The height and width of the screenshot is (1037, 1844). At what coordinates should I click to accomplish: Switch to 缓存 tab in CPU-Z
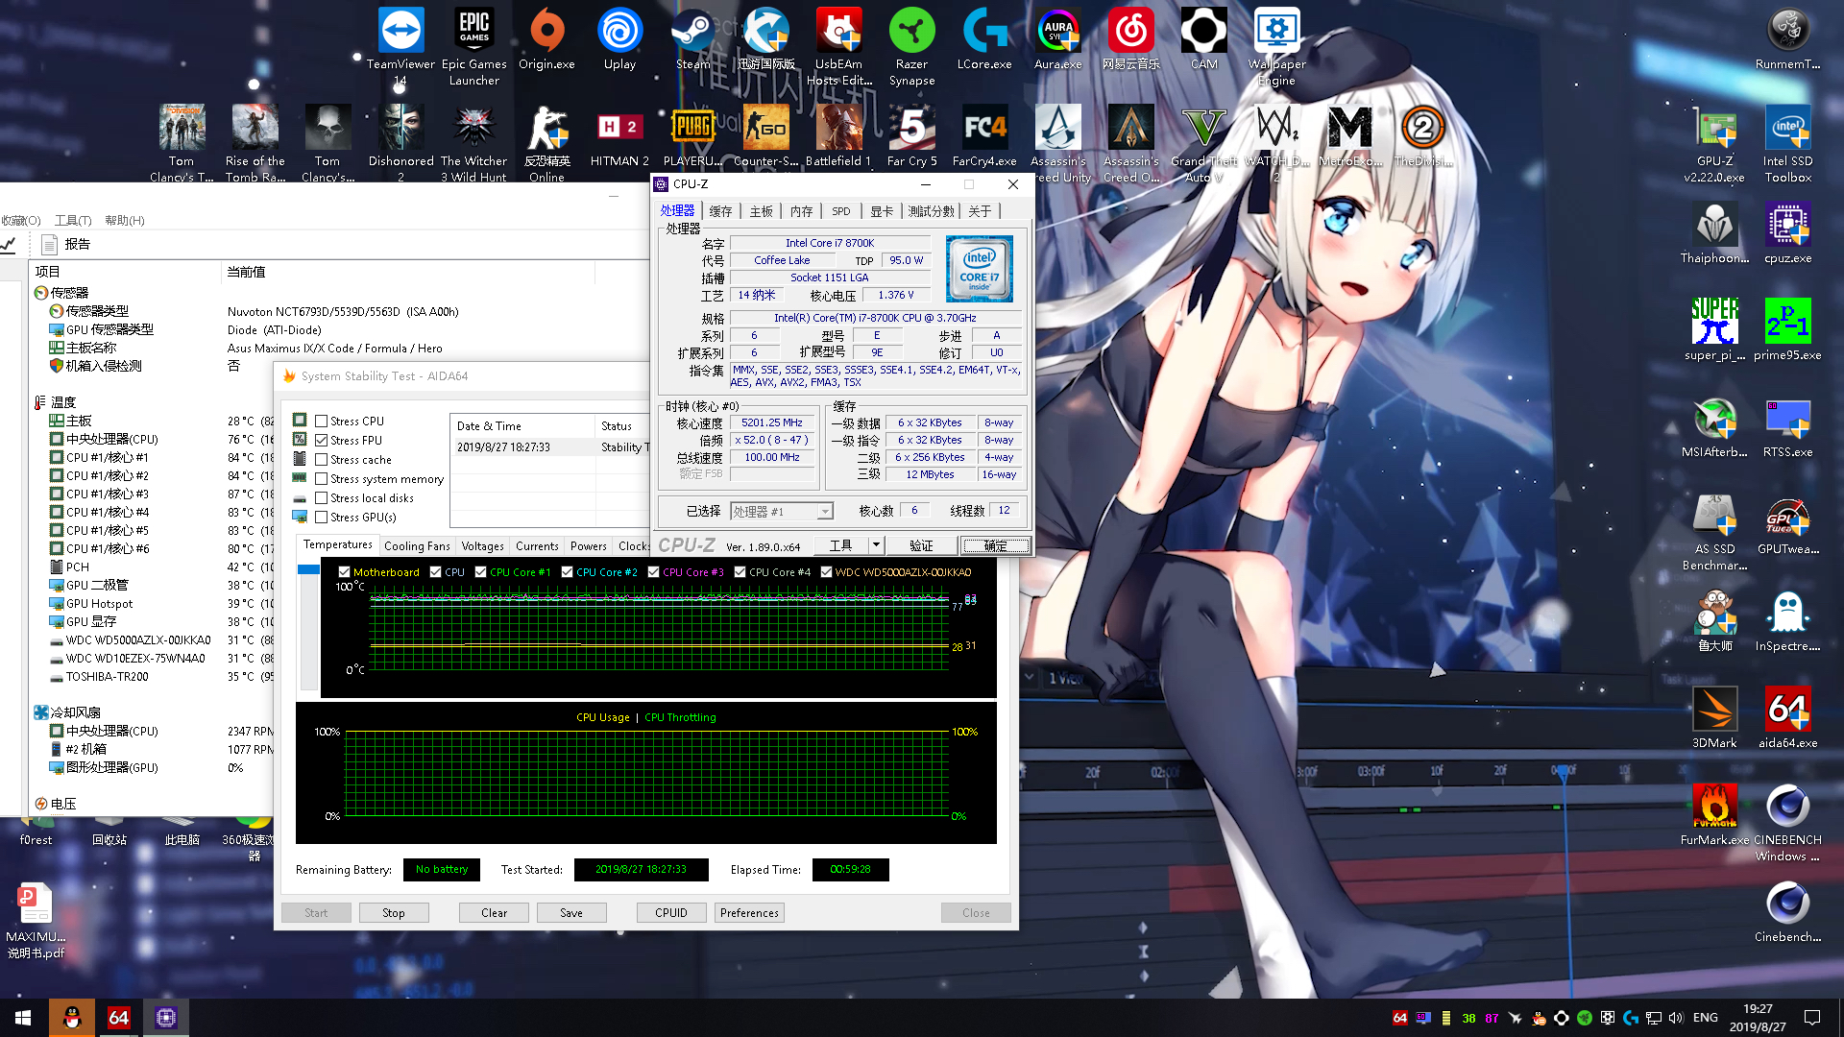point(720,211)
